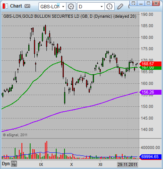163x169 pixels.
Task: Click the IX month marker on time axis
Action: coord(41,164)
